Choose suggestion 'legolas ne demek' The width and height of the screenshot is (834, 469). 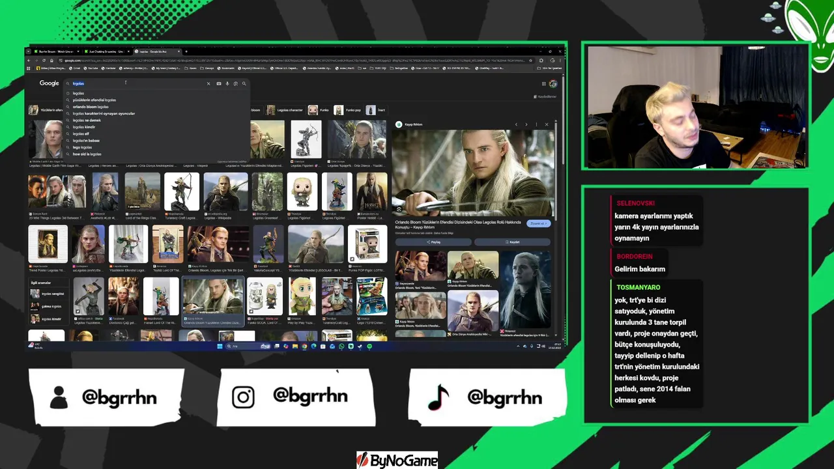[x=87, y=120]
